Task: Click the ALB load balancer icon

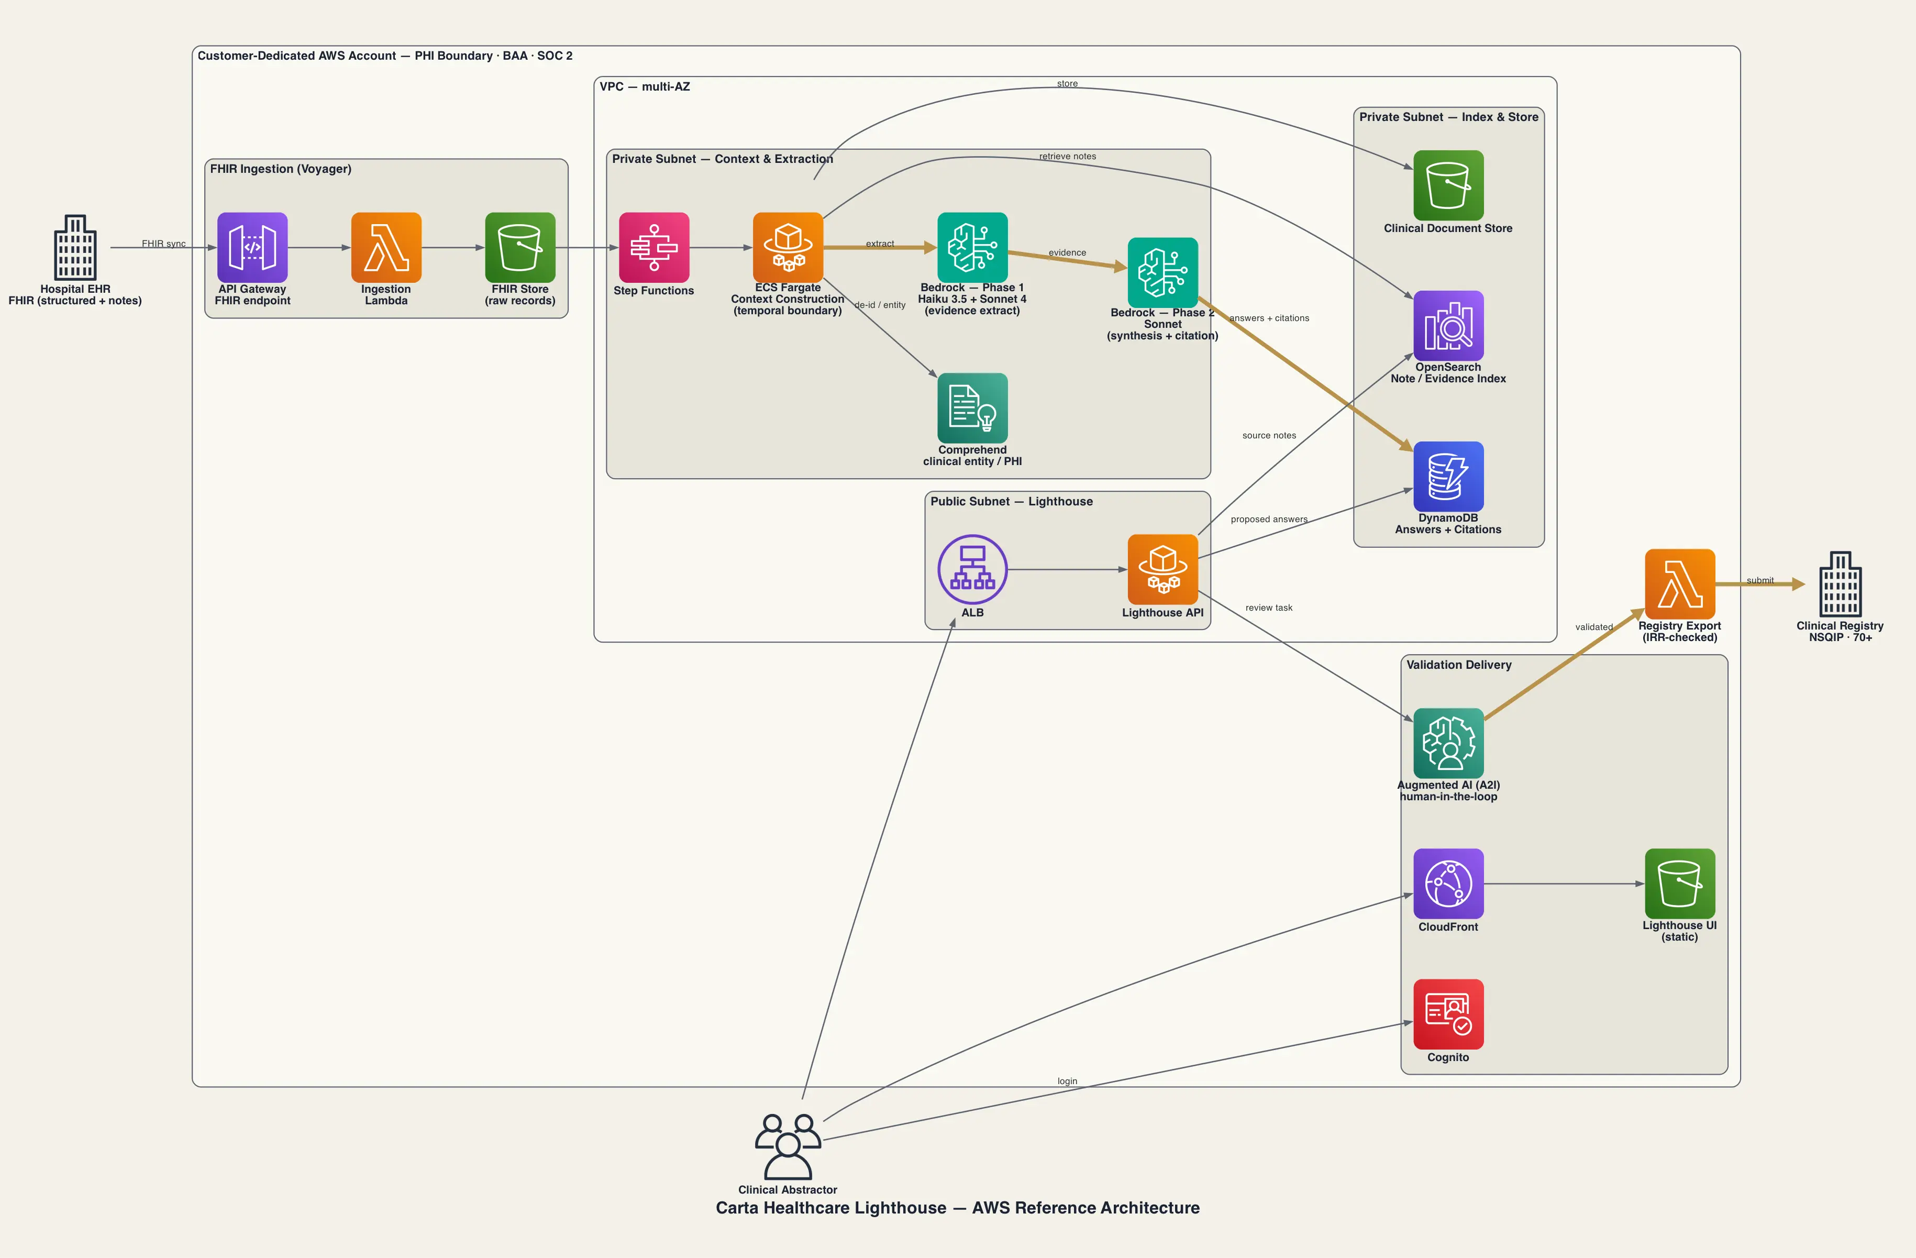Action: point(972,569)
